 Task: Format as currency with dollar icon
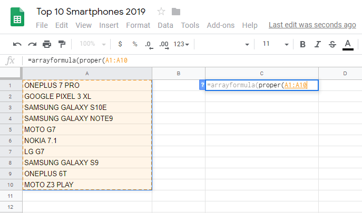point(120,44)
